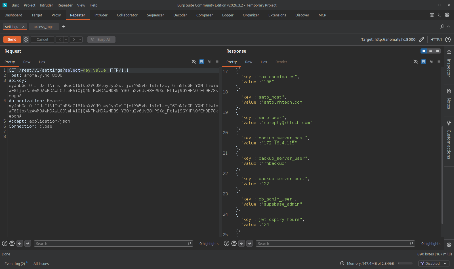Click the help icon next to HTTP/1
The image size is (454, 269).
click(448, 39)
